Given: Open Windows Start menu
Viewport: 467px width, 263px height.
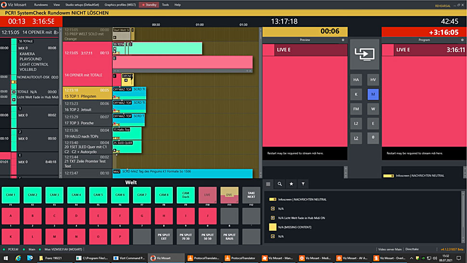Looking at the screenshot, I should point(6,258).
